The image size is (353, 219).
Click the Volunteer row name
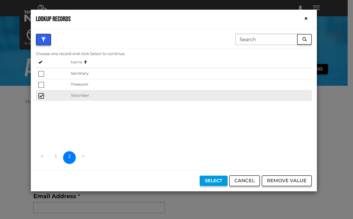coord(80,95)
